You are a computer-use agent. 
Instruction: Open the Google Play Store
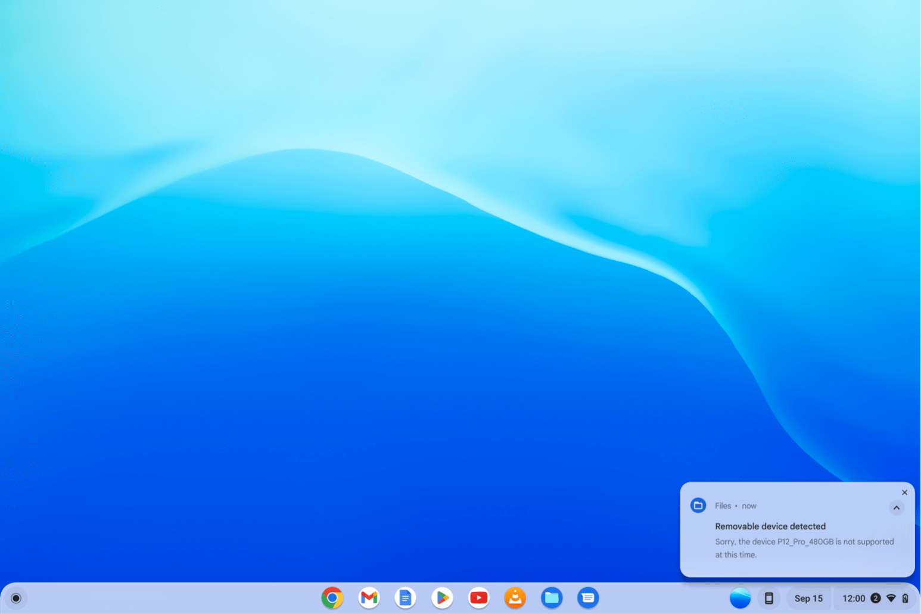coord(442,597)
